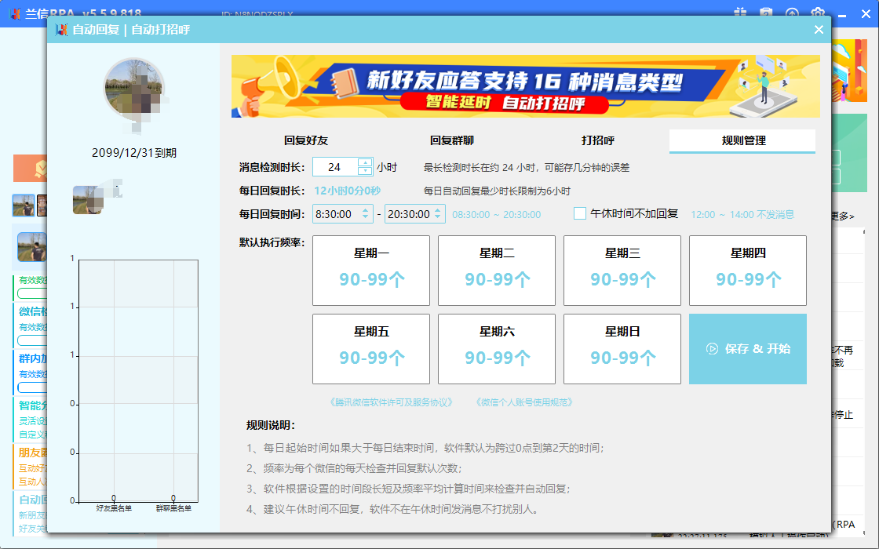Click the 群聊黑名单 chart label
Viewport: 879px width, 549px height.
pyautogui.click(x=173, y=508)
